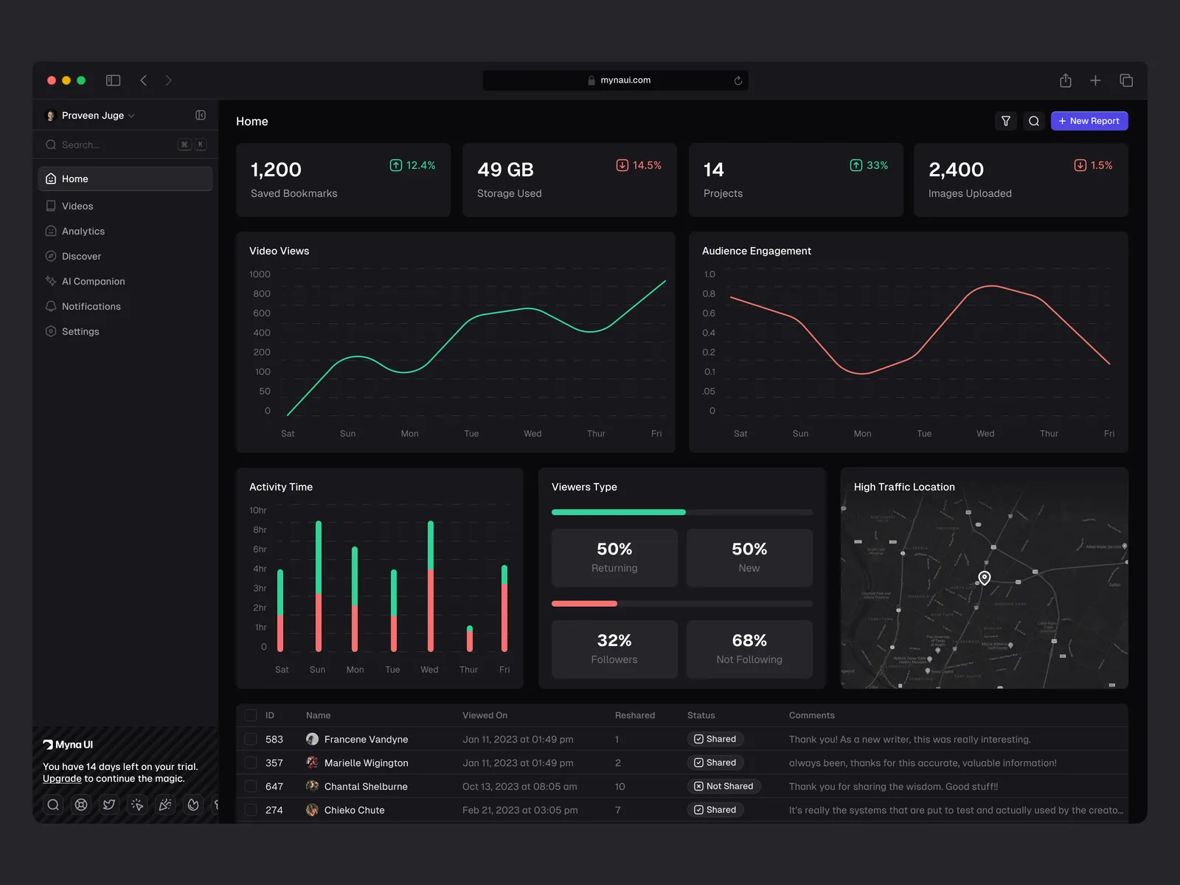The image size is (1180, 885).
Task: Click the location pin on the map
Action: coord(985,577)
